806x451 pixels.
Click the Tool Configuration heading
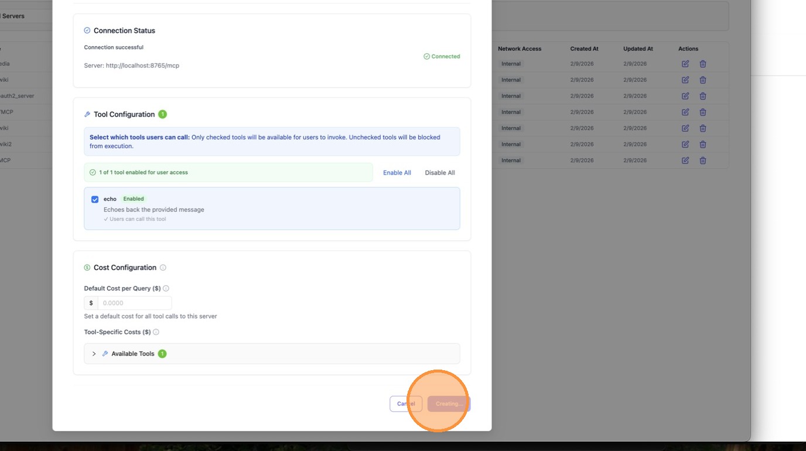coord(124,114)
